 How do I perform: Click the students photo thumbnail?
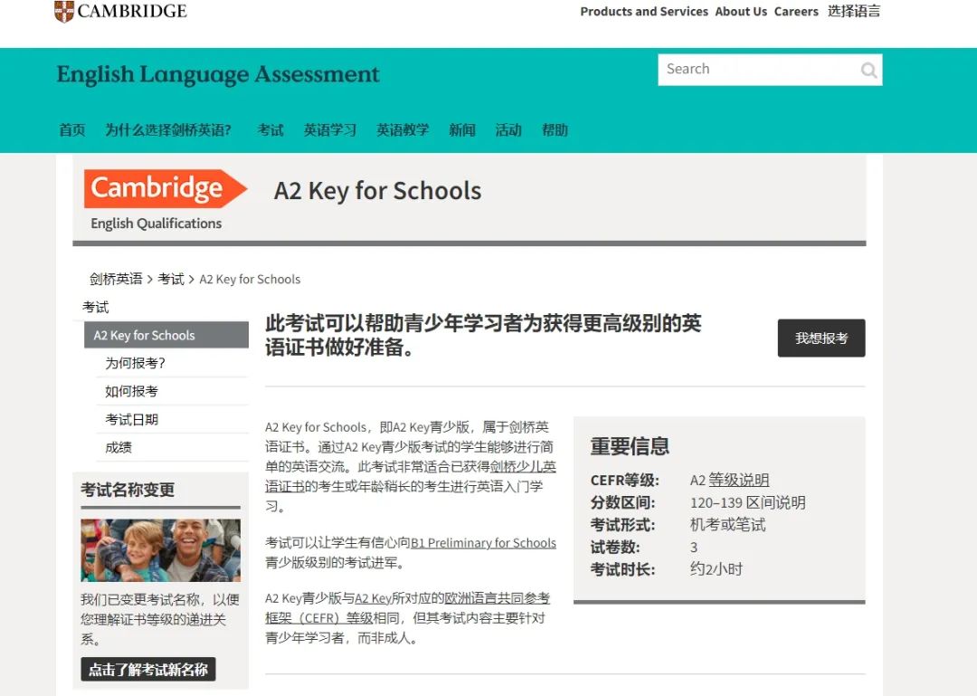pos(161,550)
